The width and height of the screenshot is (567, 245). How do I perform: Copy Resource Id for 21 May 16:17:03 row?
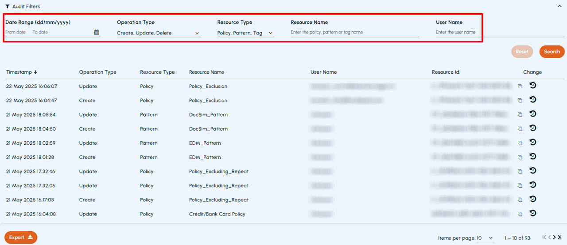[520, 200]
